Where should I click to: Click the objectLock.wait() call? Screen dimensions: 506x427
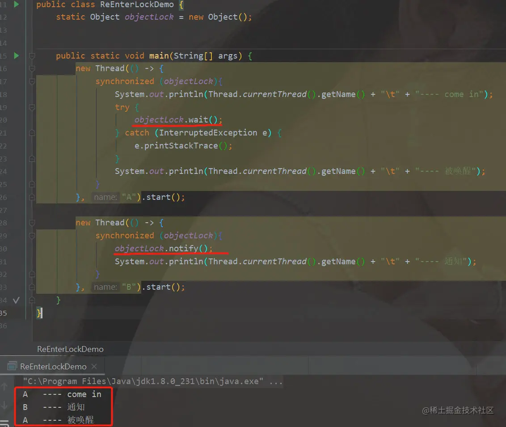(x=178, y=120)
